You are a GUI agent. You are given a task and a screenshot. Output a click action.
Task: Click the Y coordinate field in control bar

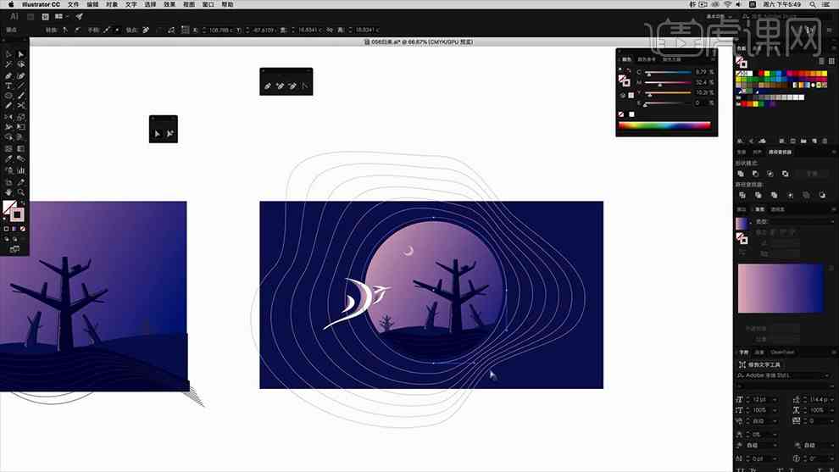264,30
